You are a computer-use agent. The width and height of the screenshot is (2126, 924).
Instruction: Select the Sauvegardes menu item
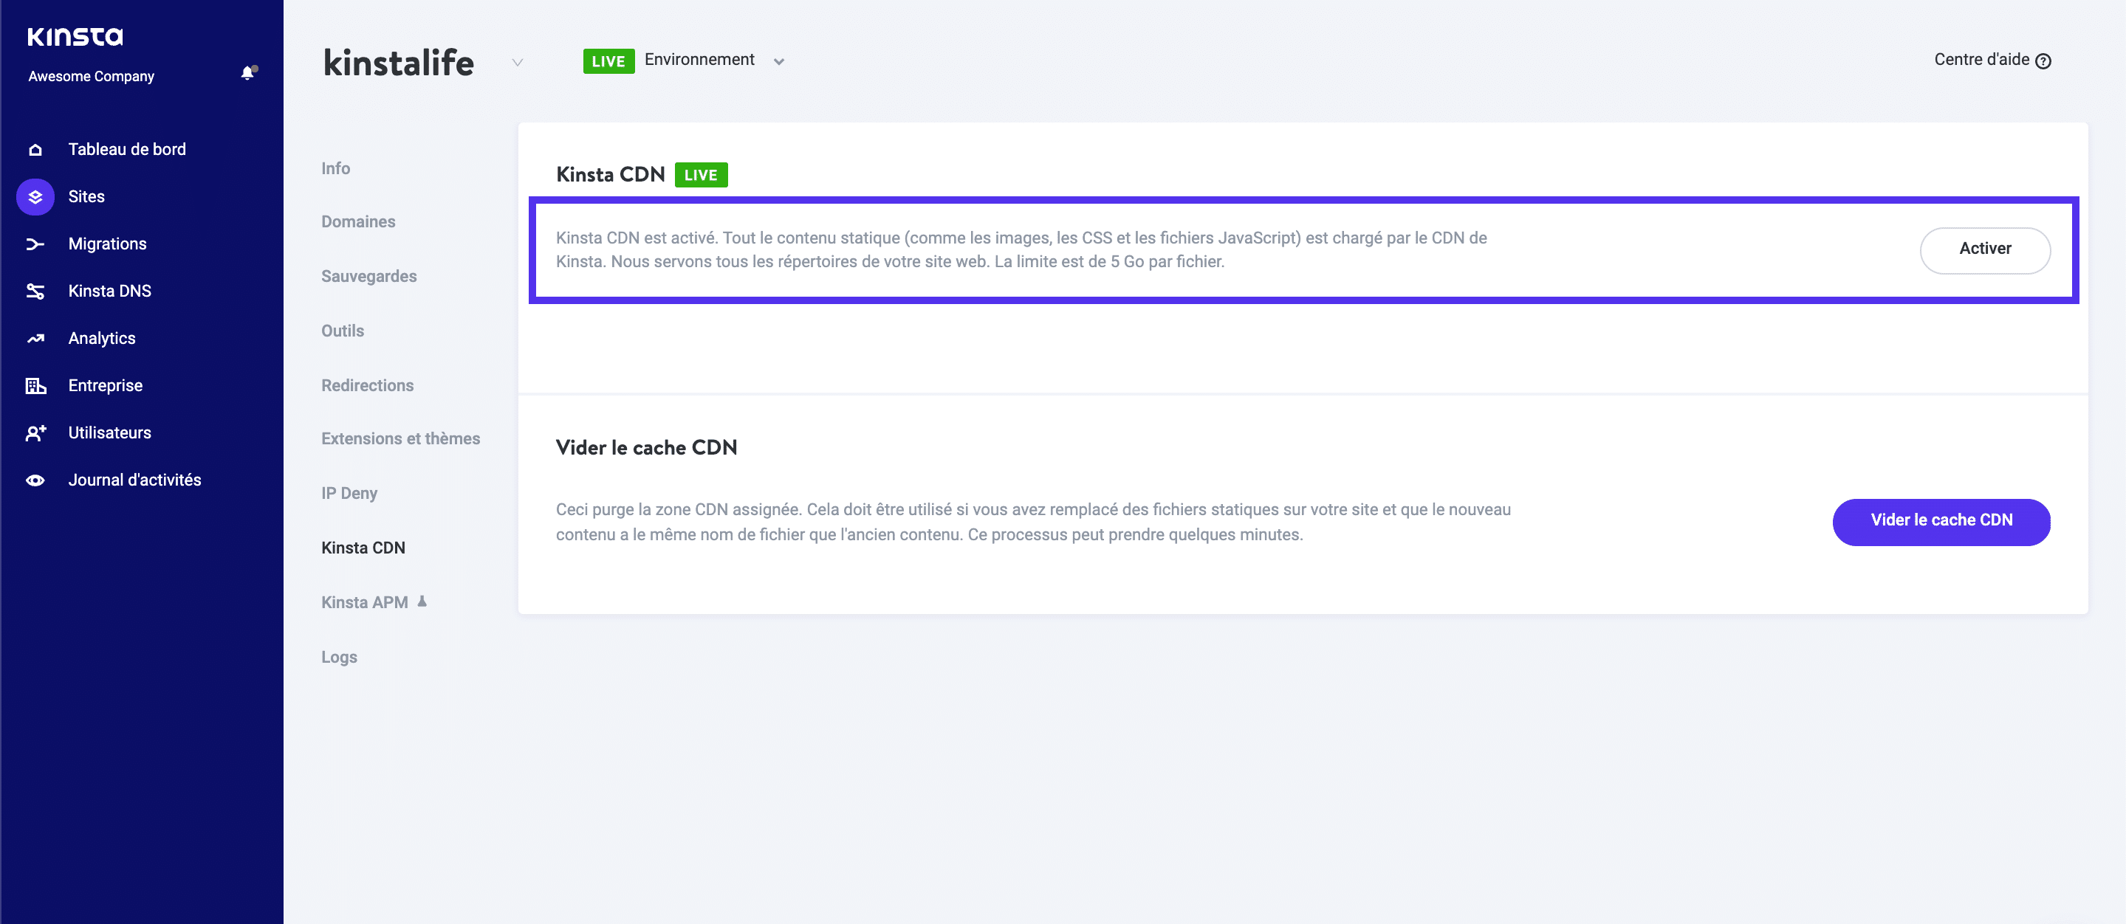click(x=366, y=276)
